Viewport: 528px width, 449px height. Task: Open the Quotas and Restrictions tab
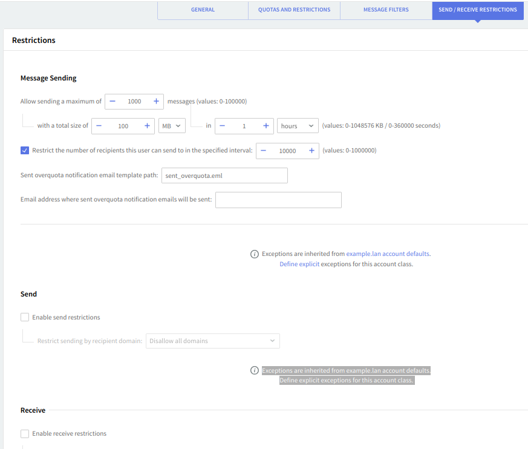pos(294,10)
